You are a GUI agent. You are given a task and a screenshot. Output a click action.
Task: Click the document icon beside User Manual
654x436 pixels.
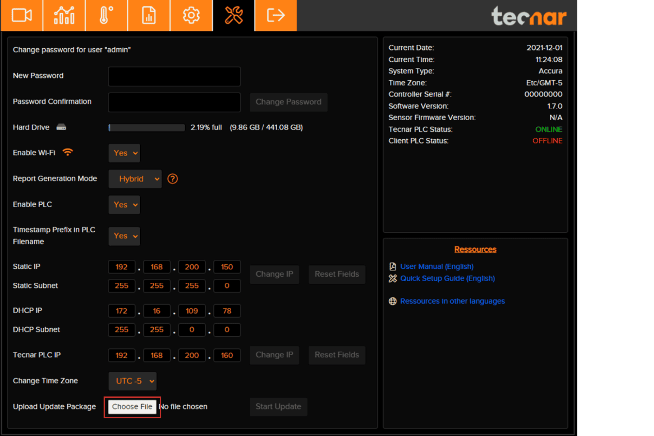click(x=392, y=266)
